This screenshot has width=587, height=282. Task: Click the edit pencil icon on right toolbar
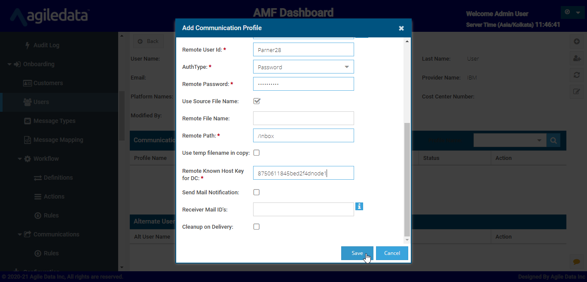577,91
